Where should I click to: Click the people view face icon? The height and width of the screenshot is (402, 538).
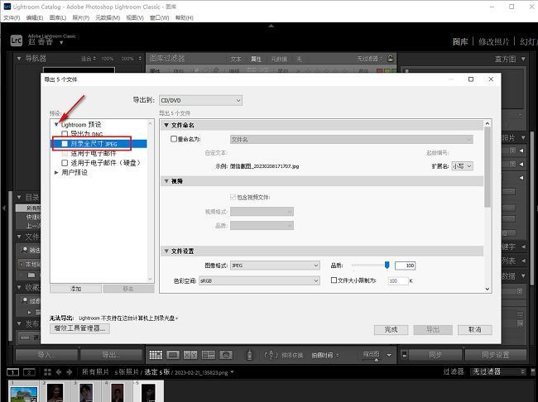click(x=225, y=355)
